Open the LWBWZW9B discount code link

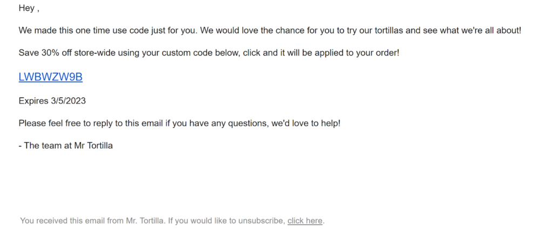pos(50,78)
